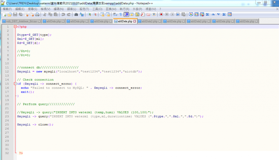Print the document via printer icon
This screenshot has width=279, height=160.
(37, 15)
